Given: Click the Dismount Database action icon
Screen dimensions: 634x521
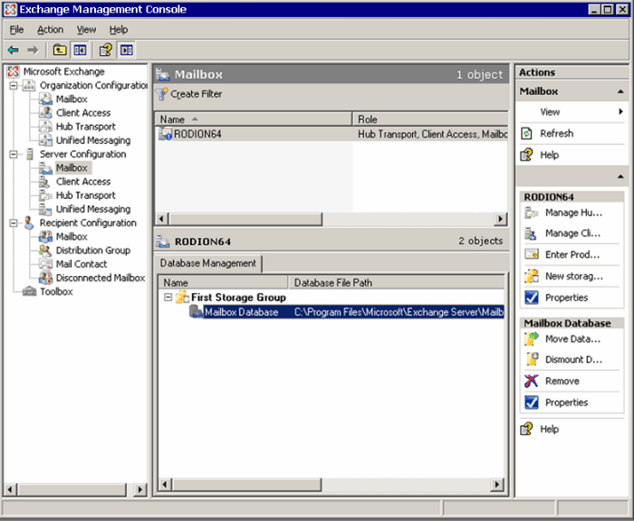Looking at the screenshot, I should coord(531,360).
